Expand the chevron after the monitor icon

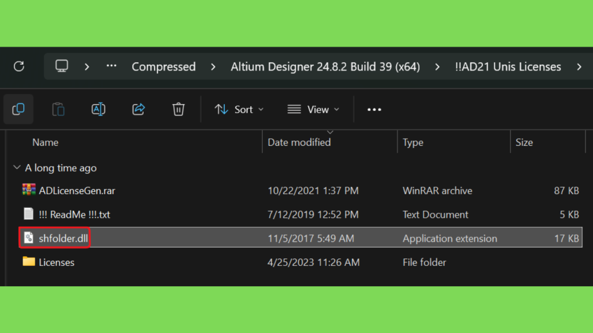tap(87, 67)
